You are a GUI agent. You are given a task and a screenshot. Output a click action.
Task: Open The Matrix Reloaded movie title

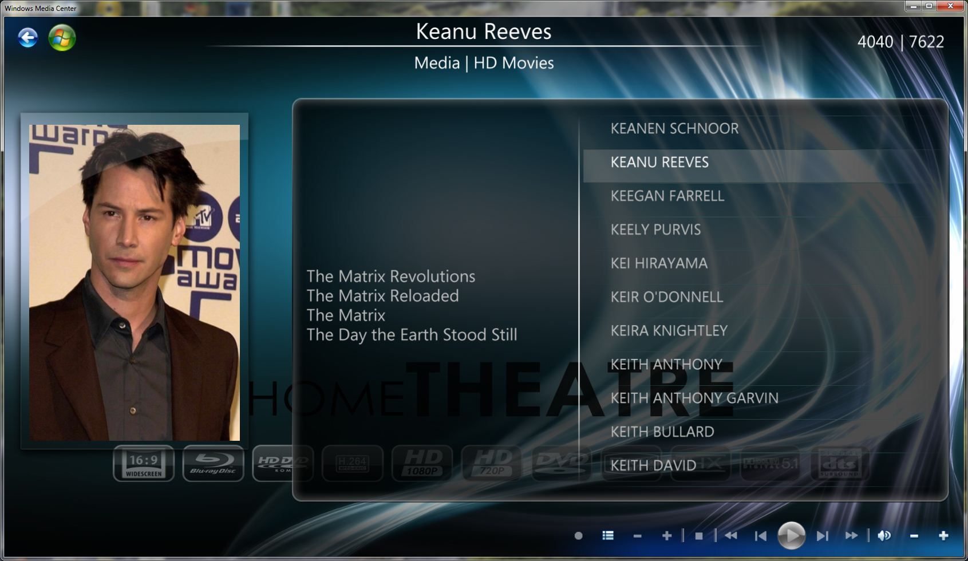[x=382, y=296]
